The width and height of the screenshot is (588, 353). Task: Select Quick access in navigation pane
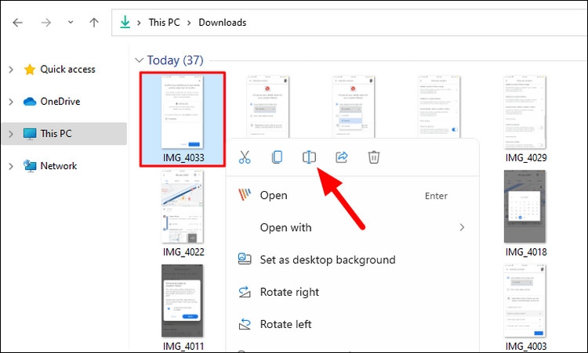point(67,69)
